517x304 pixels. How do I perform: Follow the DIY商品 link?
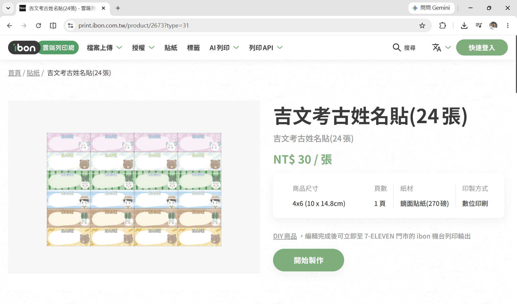(285, 236)
